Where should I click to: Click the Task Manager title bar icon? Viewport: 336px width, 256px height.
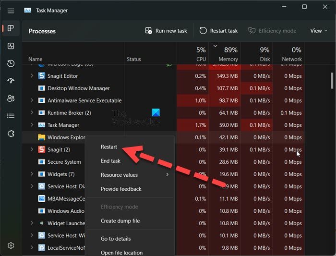coord(28,10)
